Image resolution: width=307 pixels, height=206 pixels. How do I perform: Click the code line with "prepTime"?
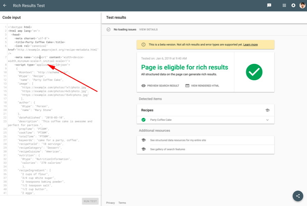(x=33, y=129)
